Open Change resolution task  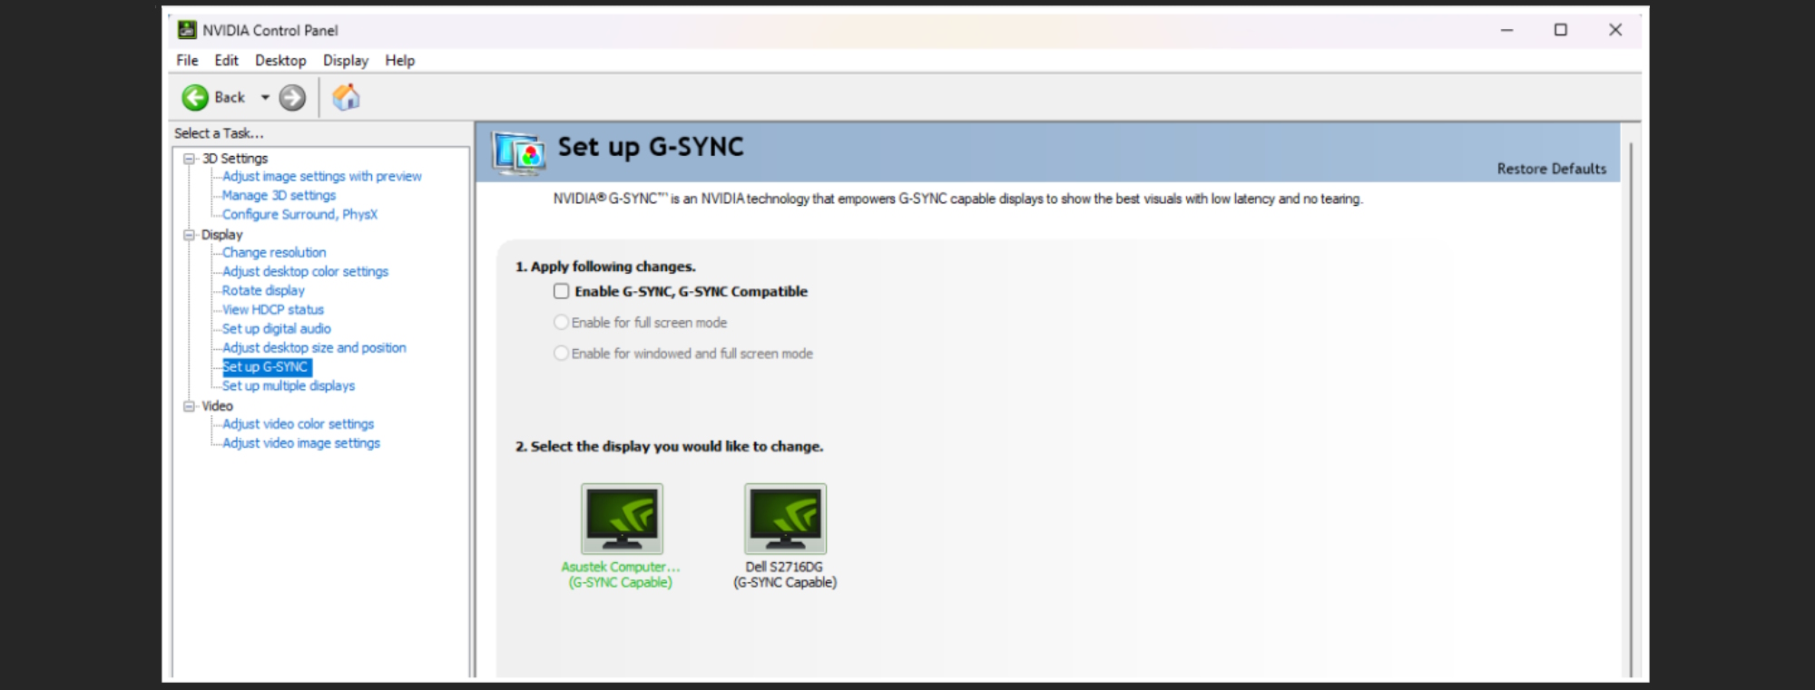click(274, 252)
